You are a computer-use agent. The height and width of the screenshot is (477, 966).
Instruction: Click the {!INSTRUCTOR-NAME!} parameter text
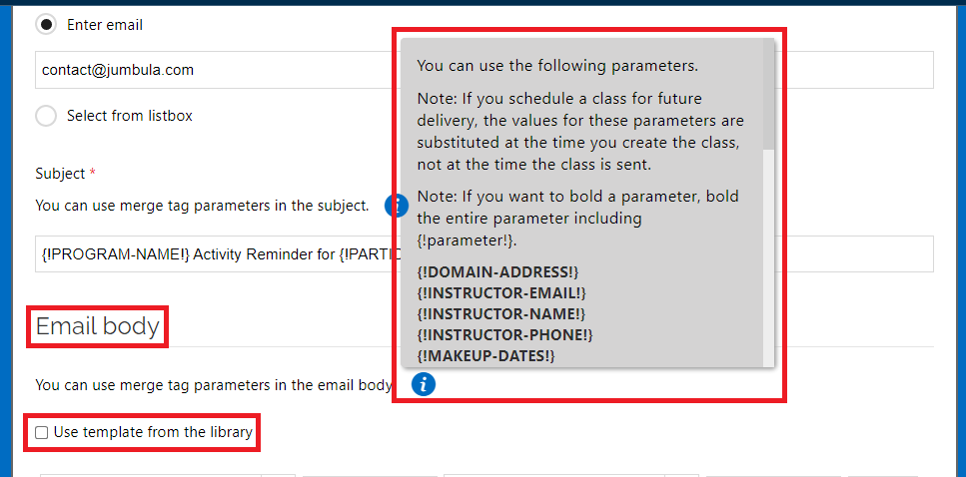point(500,314)
